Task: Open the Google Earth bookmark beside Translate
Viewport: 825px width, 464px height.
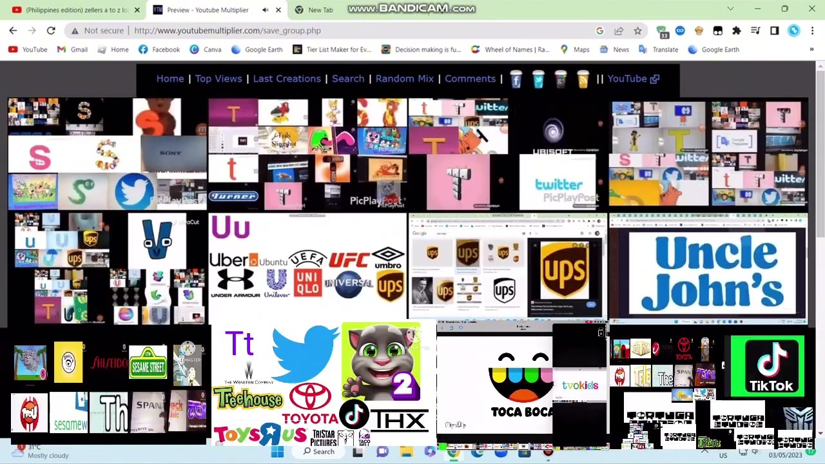Action: [713, 50]
